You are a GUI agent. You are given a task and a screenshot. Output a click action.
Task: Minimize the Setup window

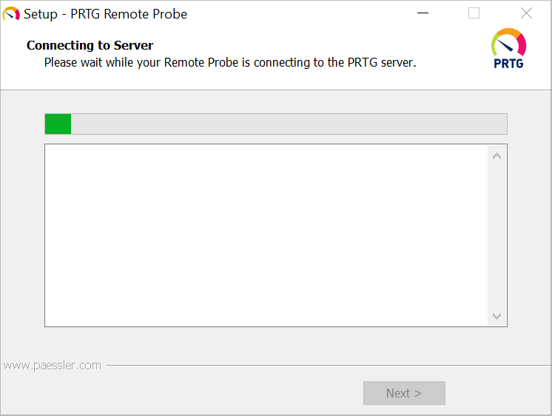click(x=423, y=13)
